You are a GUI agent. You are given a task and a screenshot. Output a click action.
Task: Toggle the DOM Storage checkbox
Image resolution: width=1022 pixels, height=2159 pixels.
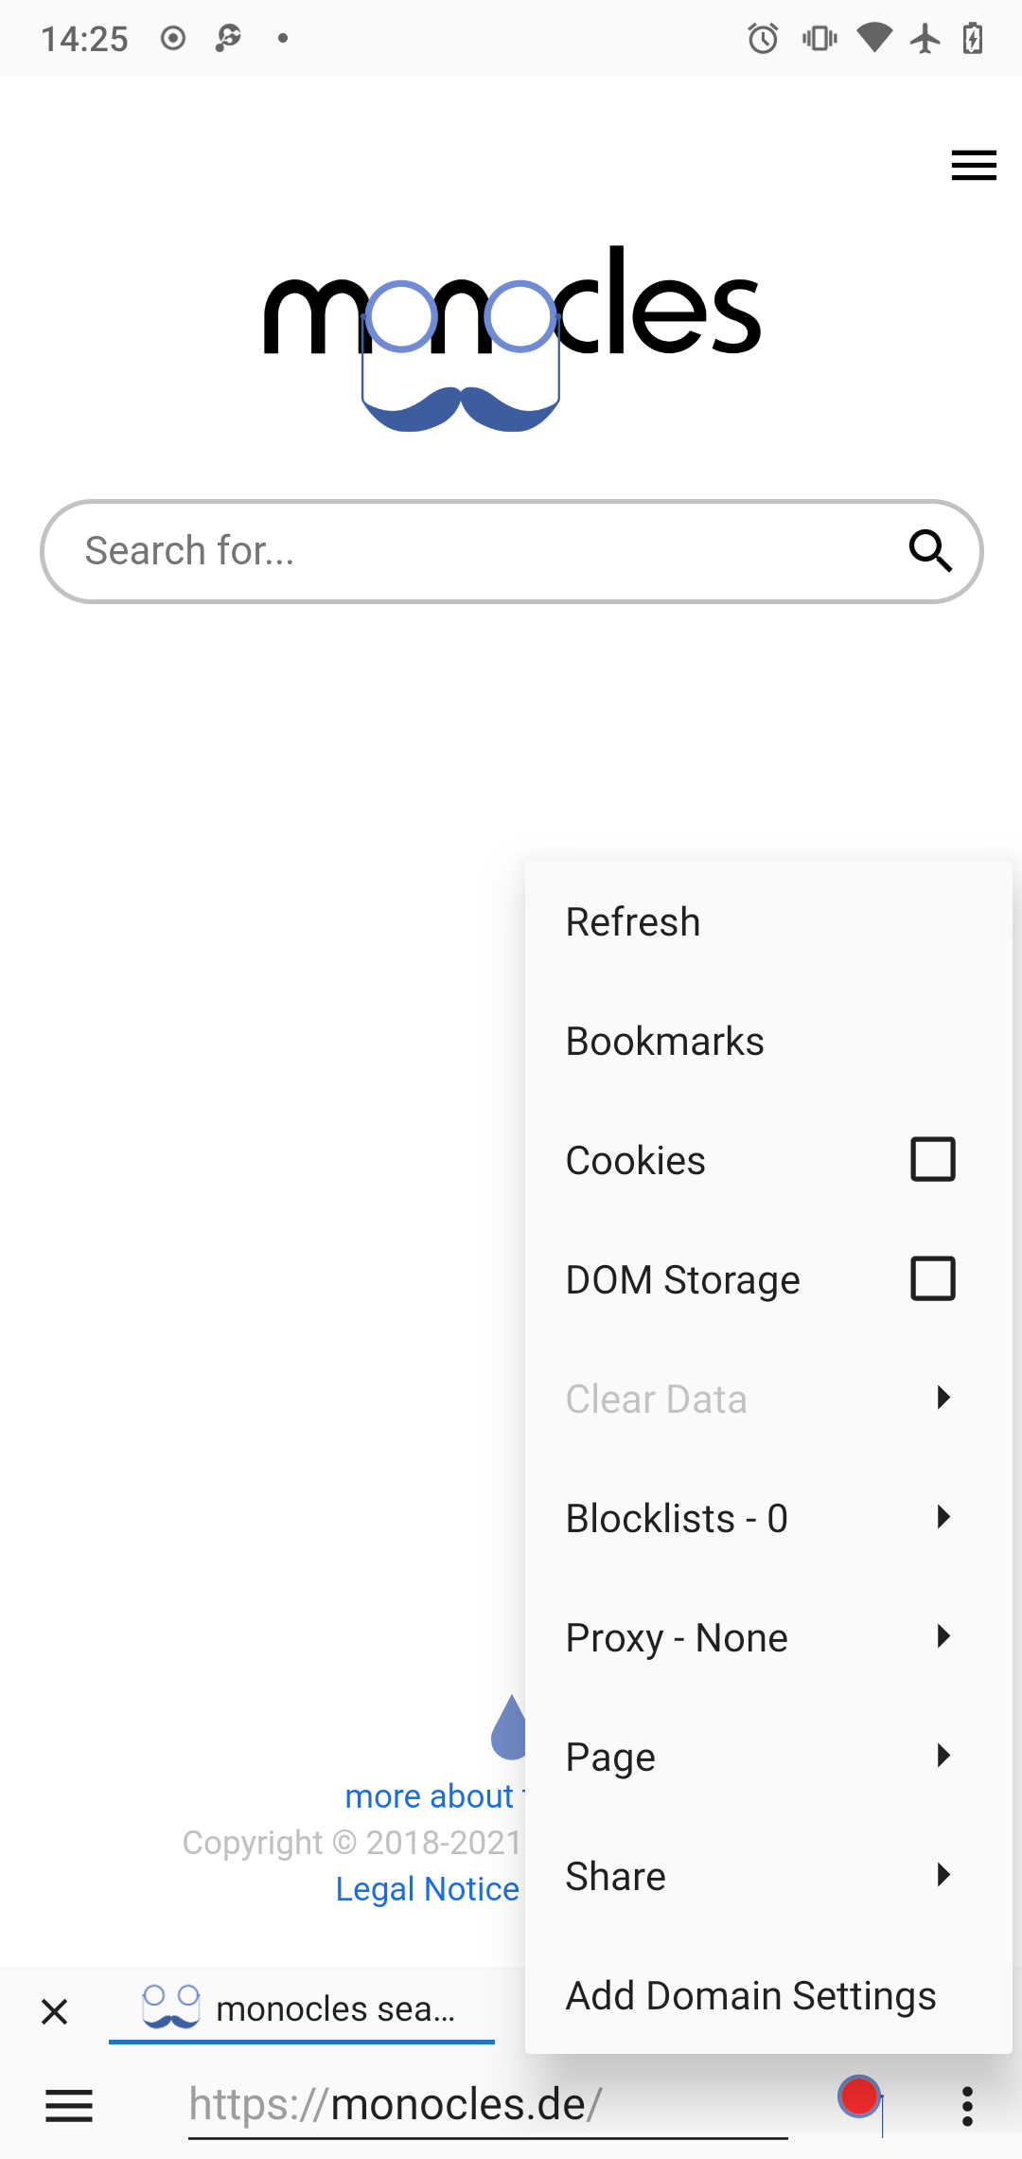[932, 1279]
